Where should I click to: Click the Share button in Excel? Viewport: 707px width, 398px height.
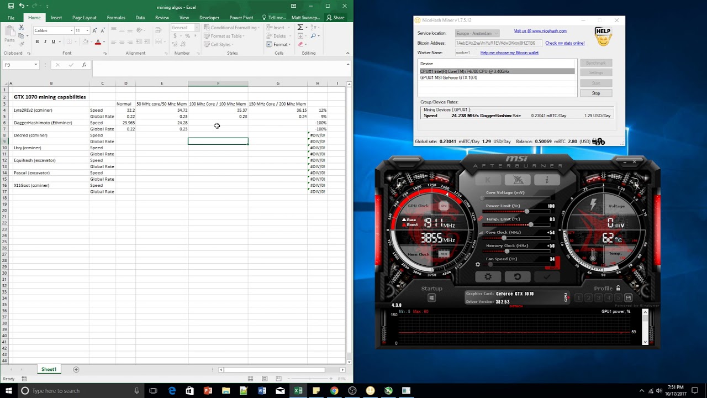tap(335, 18)
